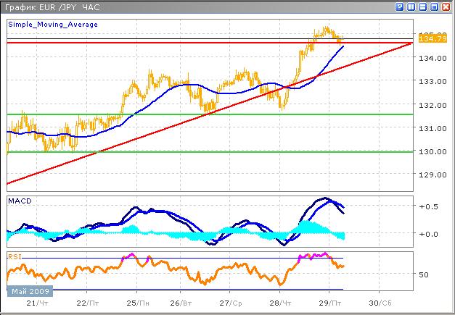Click the Simple_Moving_Average indicator label
455x315 pixels.
click(x=52, y=25)
